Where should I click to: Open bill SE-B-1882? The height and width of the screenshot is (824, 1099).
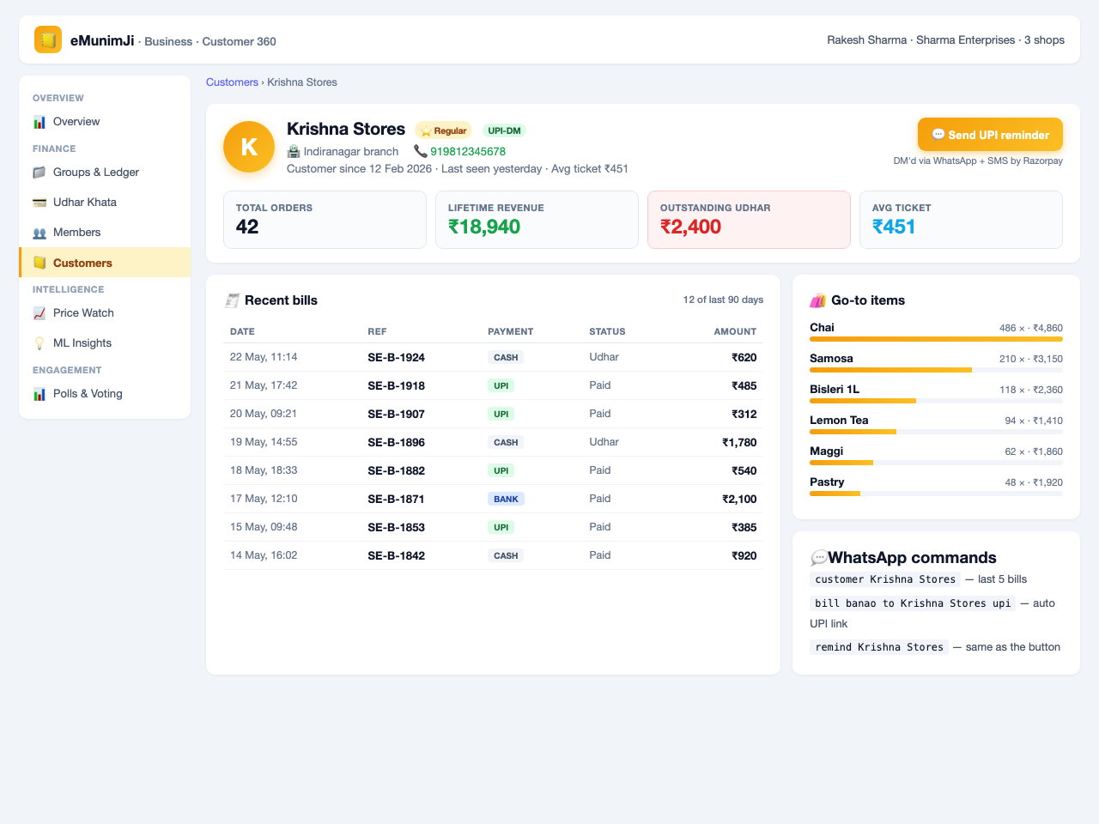click(x=396, y=470)
